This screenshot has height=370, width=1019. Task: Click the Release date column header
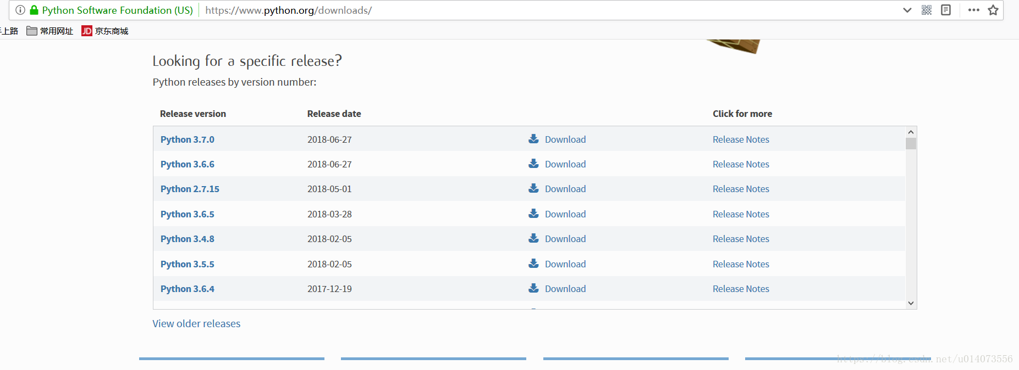point(334,114)
